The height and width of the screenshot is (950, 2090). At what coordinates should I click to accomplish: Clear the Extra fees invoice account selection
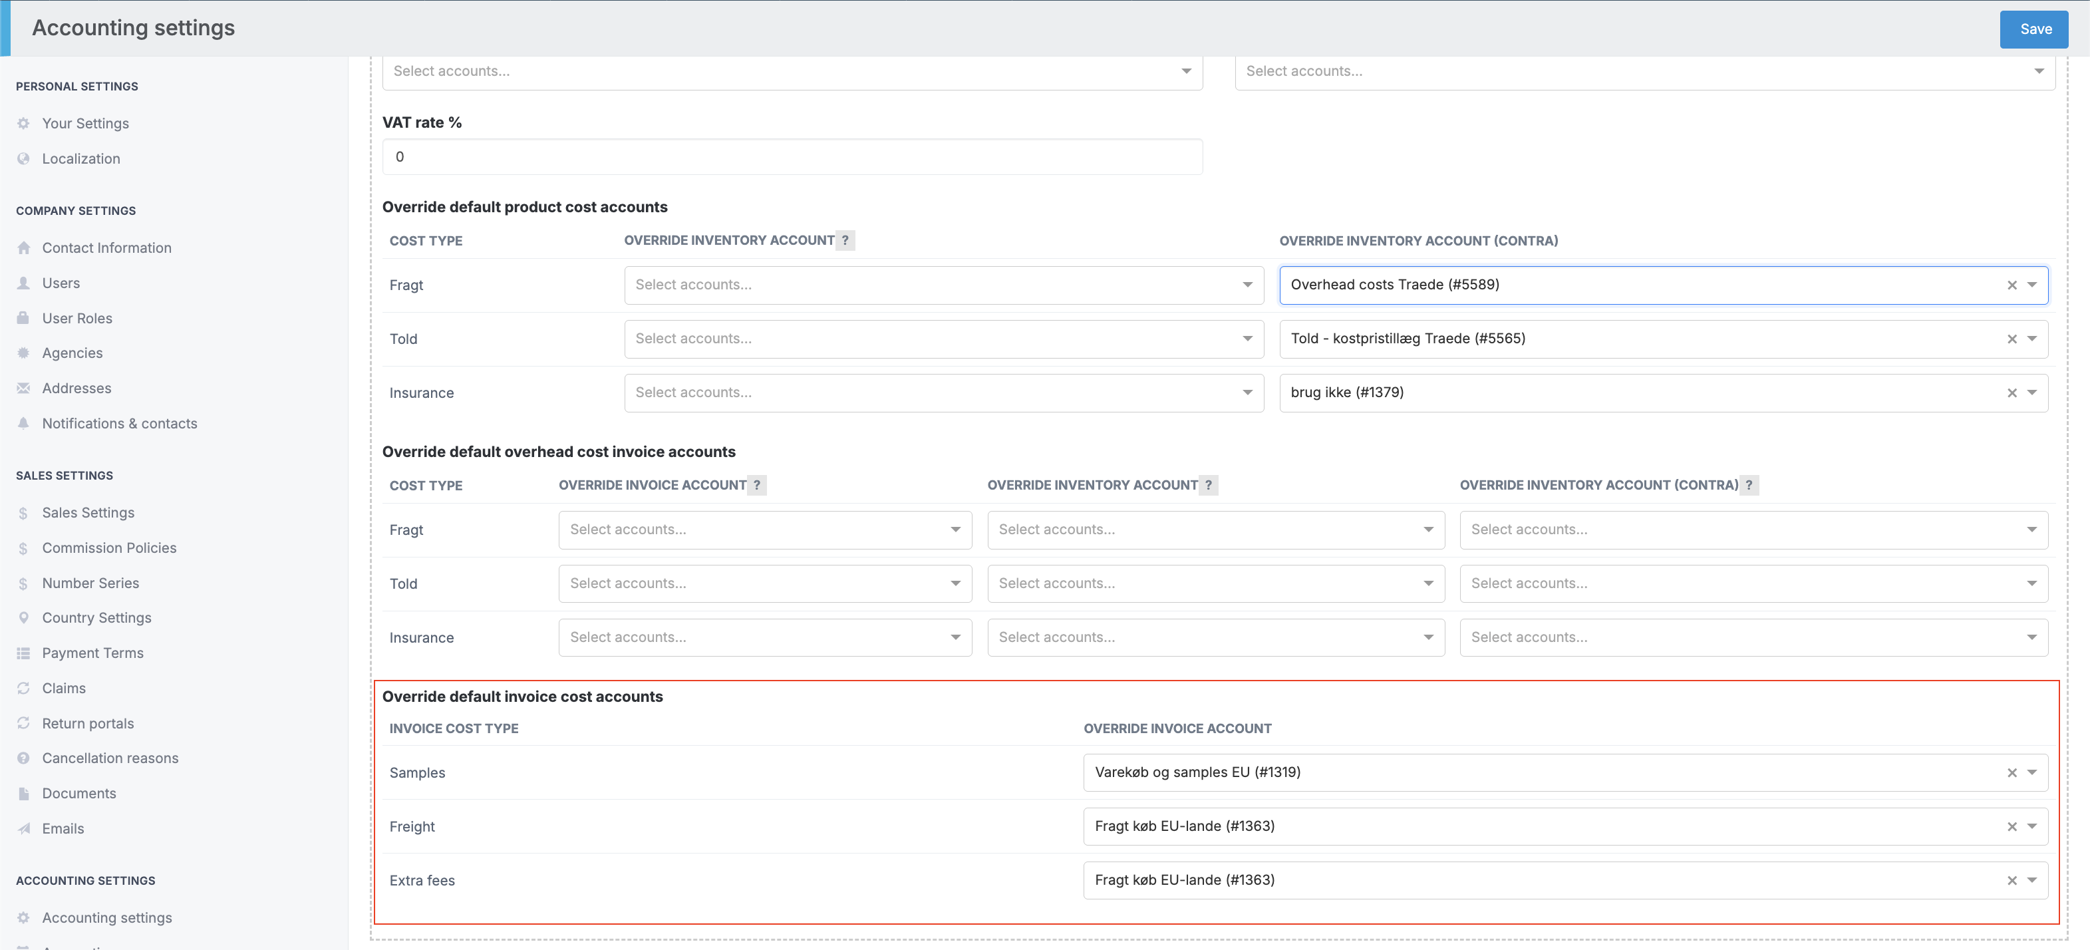tap(2012, 881)
